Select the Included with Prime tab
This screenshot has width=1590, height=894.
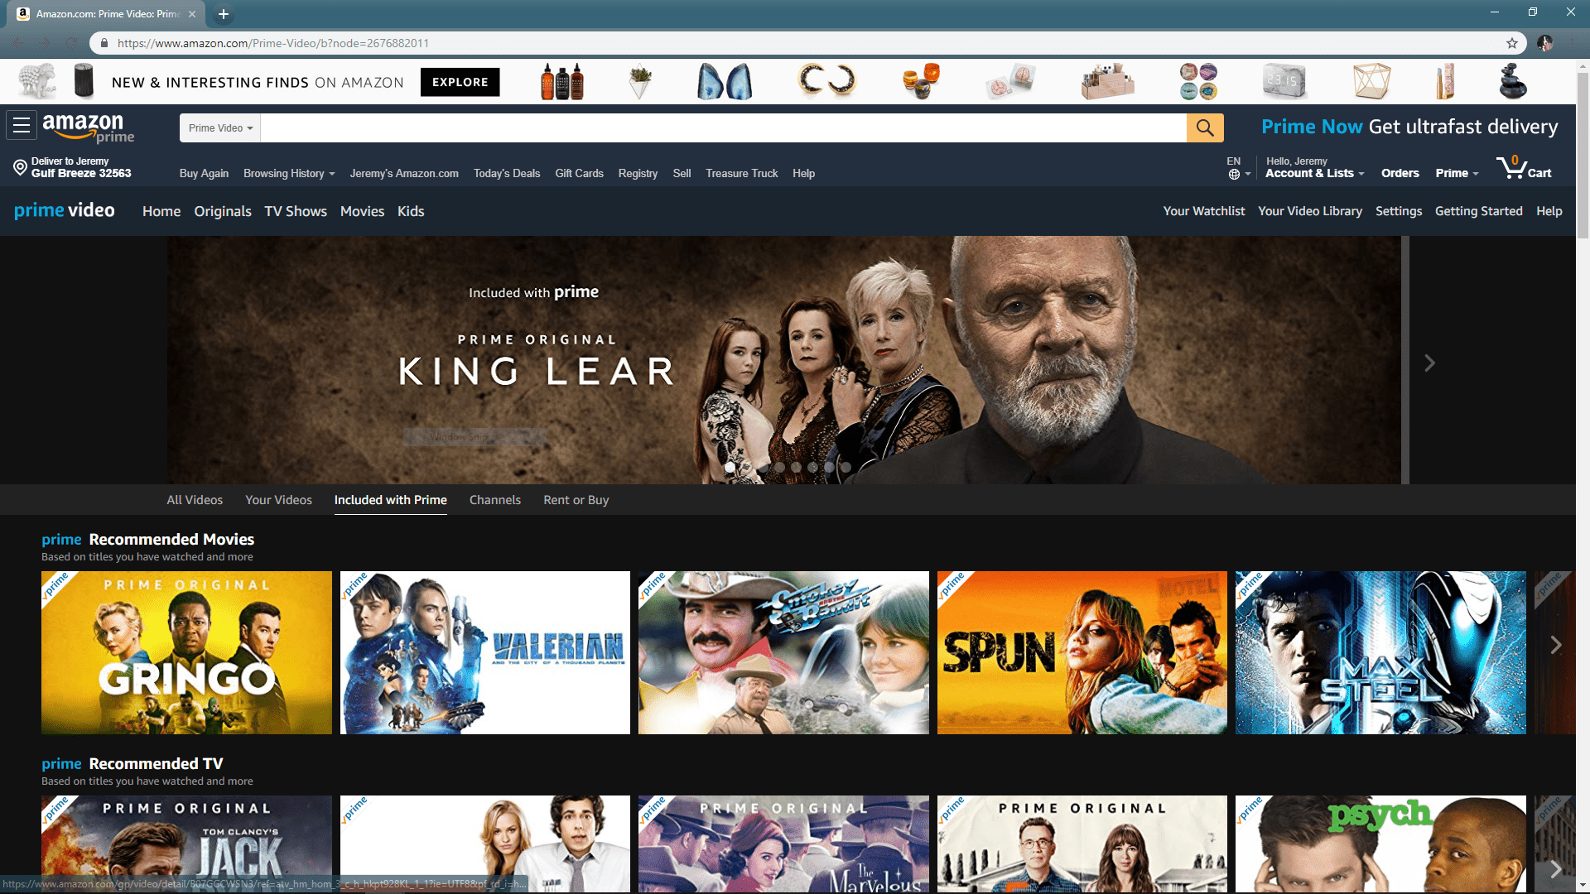(x=390, y=499)
